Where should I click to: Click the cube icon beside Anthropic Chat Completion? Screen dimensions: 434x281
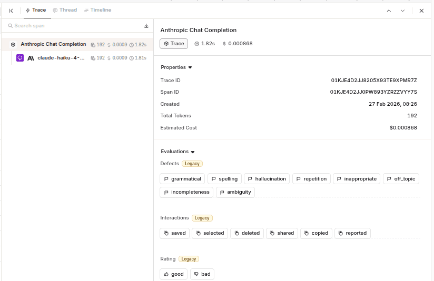tap(13, 45)
